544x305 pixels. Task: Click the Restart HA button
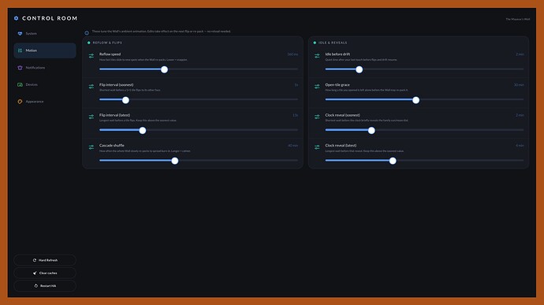click(x=45, y=286)
